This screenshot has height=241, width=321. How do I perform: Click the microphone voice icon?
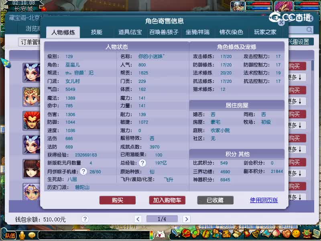click(22, 235)
